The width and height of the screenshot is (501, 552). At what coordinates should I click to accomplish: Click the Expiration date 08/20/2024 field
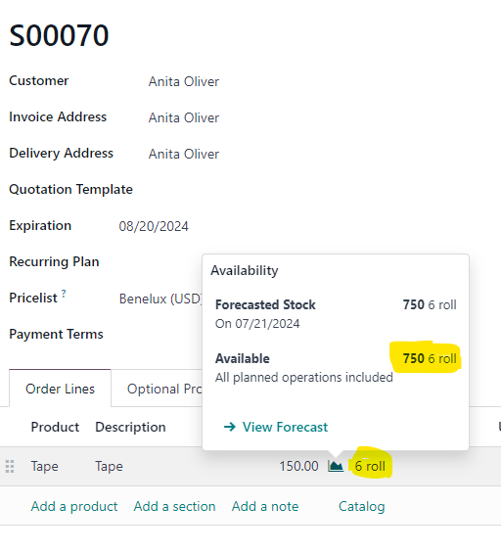point(154,226)
